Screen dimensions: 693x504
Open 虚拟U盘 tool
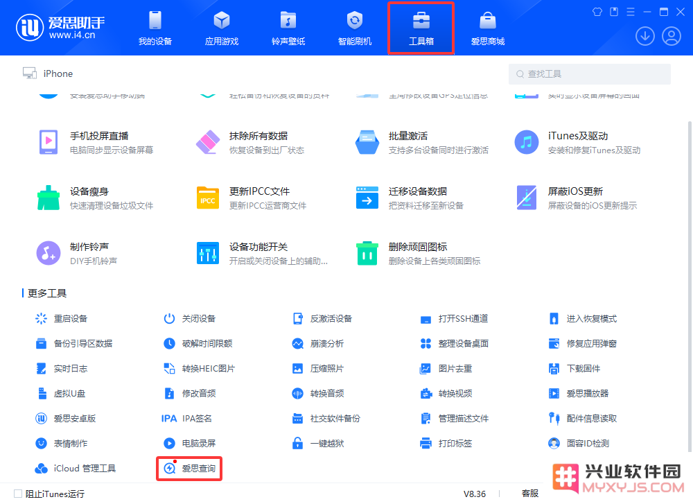[x=60, y=394]
